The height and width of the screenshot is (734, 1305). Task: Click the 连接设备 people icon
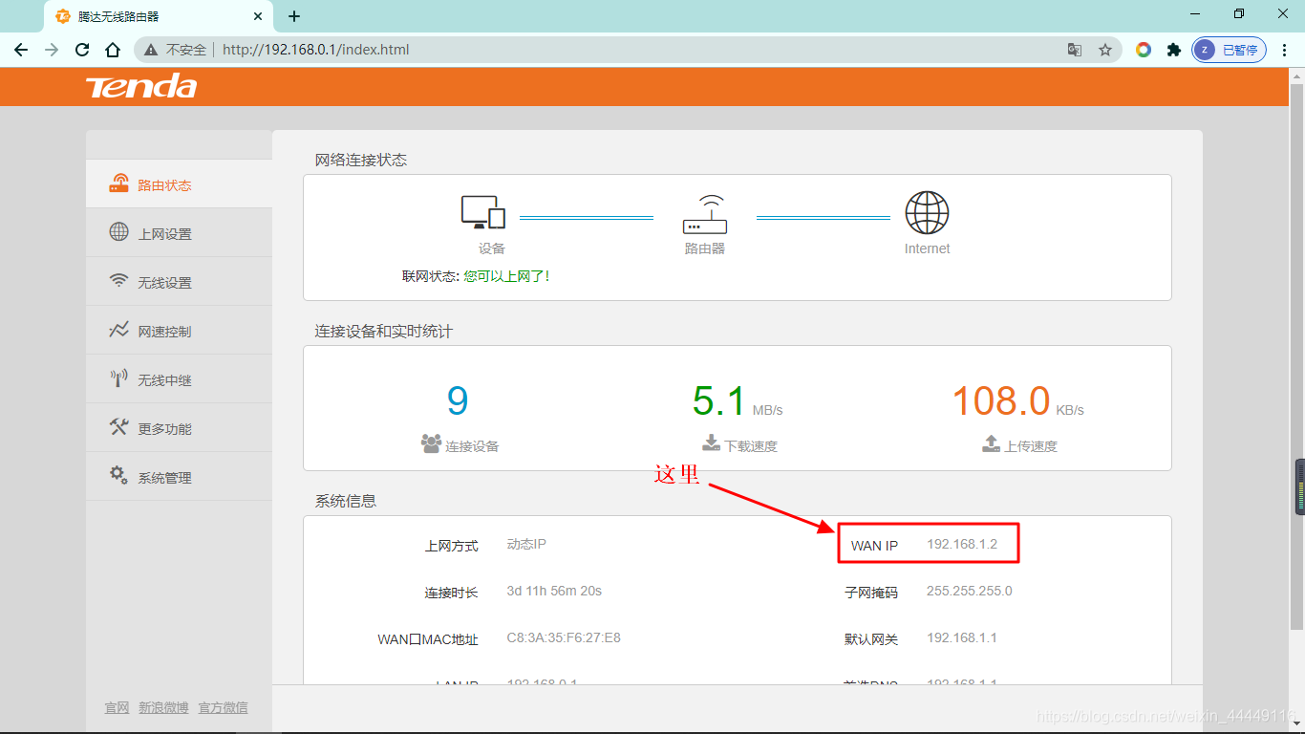(431, 444)
